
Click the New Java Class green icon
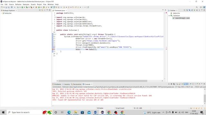(x=39, y=7)
